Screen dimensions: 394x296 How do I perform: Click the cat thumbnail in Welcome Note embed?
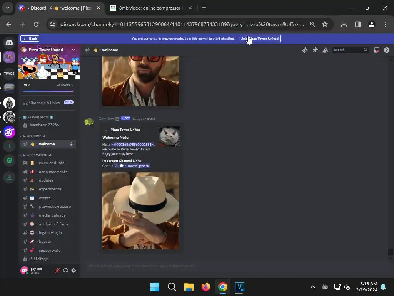[169, 137]
